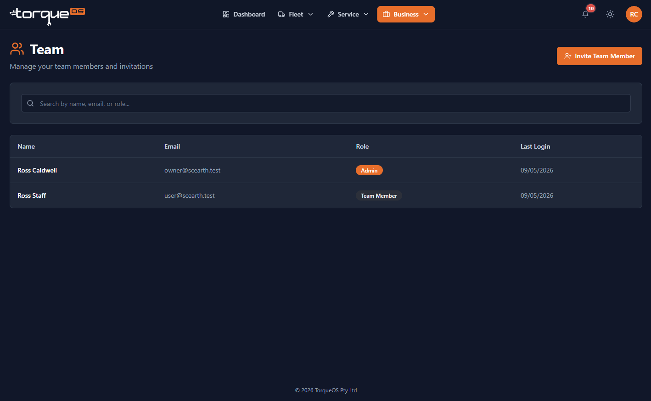Click the search magnifier icon

point(30,103)
